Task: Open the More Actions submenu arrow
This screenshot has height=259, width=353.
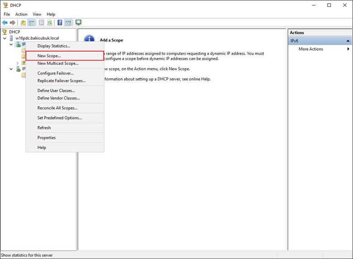Action: 348,49
